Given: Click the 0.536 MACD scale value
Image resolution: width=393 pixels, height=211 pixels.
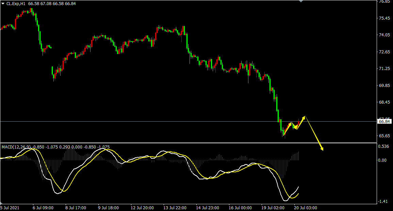Looking at the screenshot, I should [384, 146].
